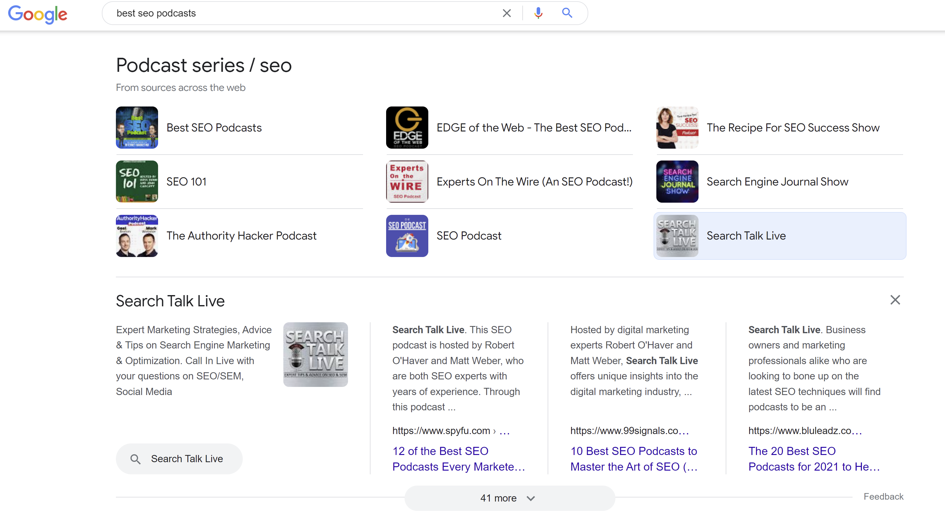Select Search Engine Journal Show icon
The image size is (945, 519).
tap(677, 181)
